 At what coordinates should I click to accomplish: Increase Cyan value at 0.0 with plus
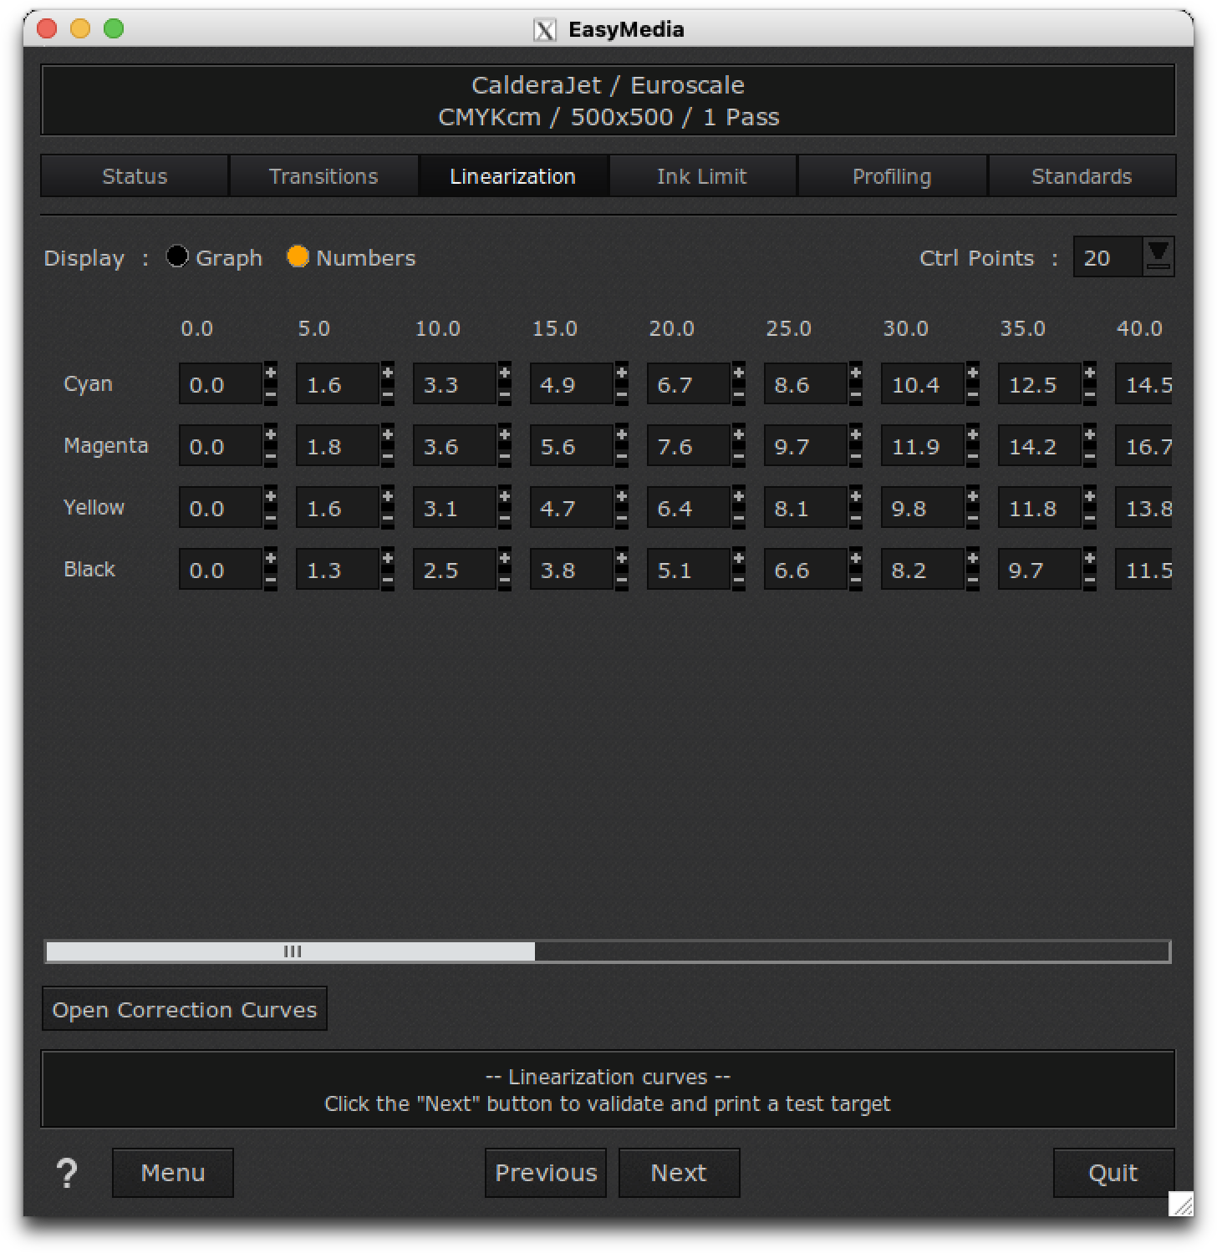coord(271,373)
